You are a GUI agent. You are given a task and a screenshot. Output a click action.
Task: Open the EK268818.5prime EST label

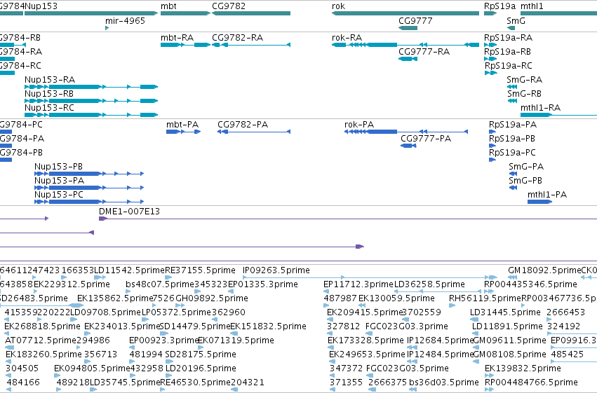tap(42, 327)
